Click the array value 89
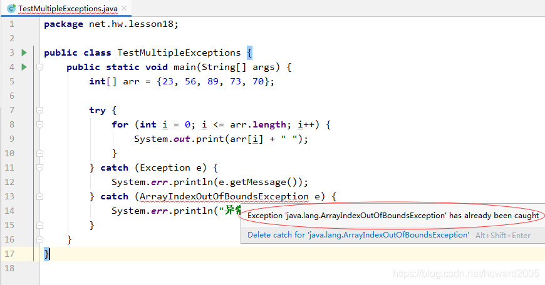545x285 pixels. [x=213, y=81]
